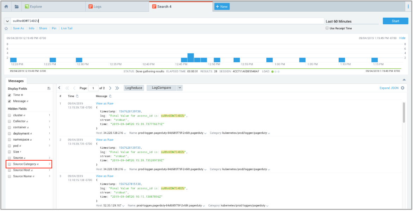Uncheck the Message display field
The image size is (413, 211).
pos(10,101)
